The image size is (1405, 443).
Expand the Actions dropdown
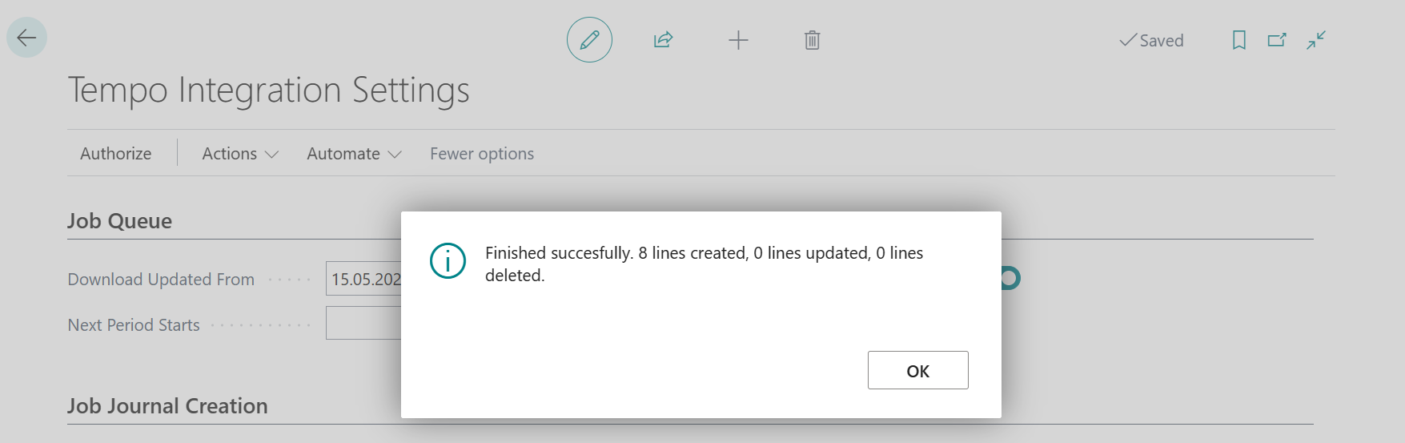pos(239,154)
